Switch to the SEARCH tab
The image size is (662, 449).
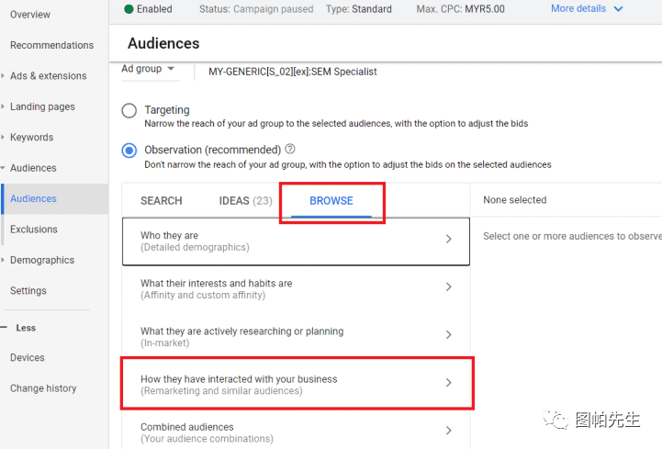tap(162, 201)
